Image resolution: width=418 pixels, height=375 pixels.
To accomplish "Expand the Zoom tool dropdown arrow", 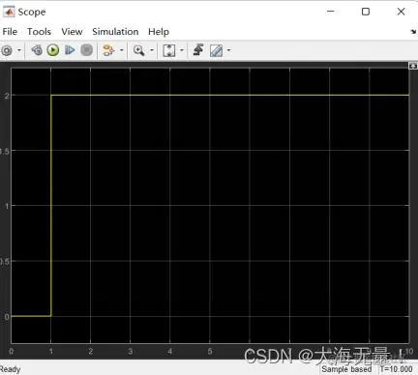I will click(152, 50).
